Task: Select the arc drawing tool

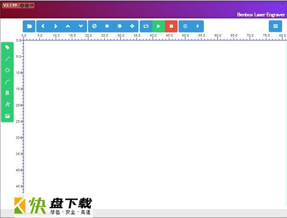Action: 7,82
